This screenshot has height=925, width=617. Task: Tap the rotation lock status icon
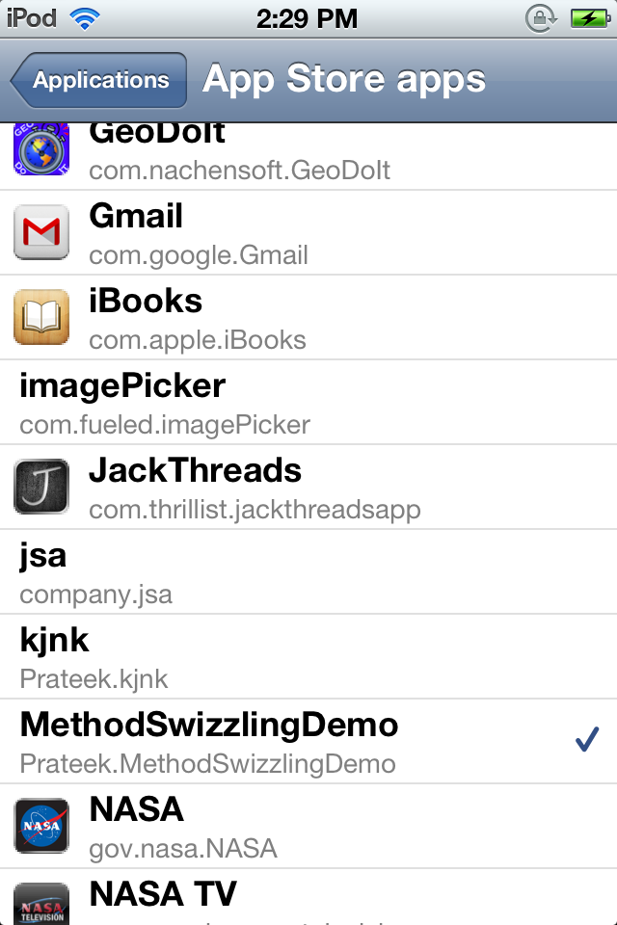click(541, 19)
